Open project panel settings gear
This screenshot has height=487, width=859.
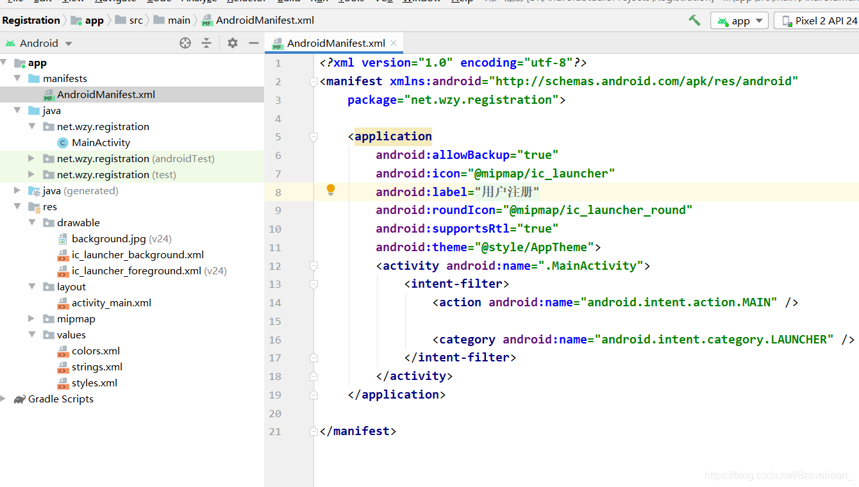(233, 43)
